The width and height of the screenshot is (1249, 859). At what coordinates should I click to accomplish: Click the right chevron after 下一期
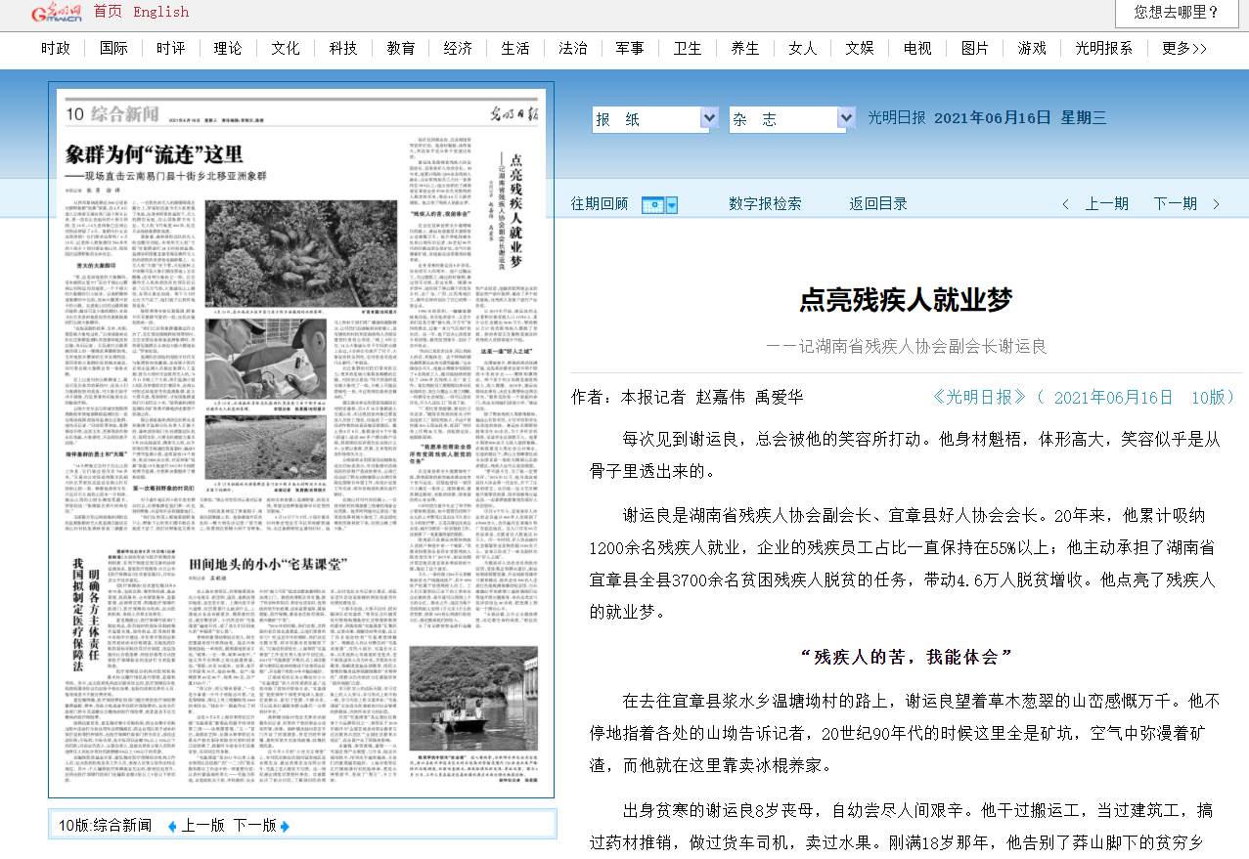[x=1216, y=204]
